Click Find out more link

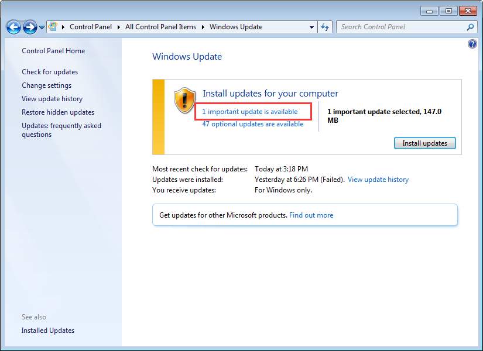(311, 215)
